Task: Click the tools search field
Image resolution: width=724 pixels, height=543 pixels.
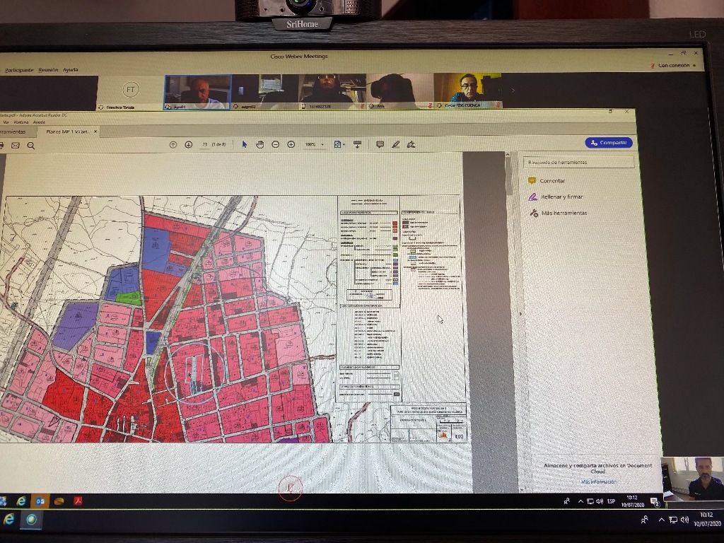Action: coord(578,163)
